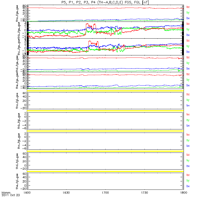The image size is (197, 210).
Task: Click the 'by' legend label of the thb_fgs_gse panel
Action: pos(188,29)
